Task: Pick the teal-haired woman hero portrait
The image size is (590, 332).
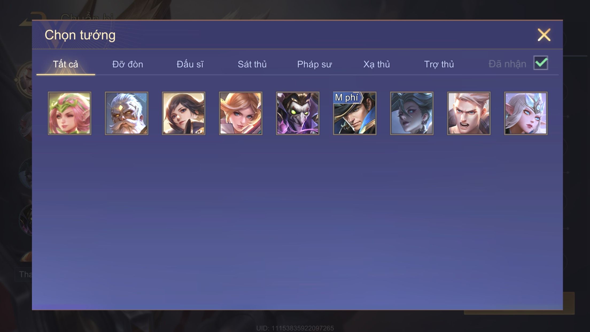Action: click(x=412, y=113)
